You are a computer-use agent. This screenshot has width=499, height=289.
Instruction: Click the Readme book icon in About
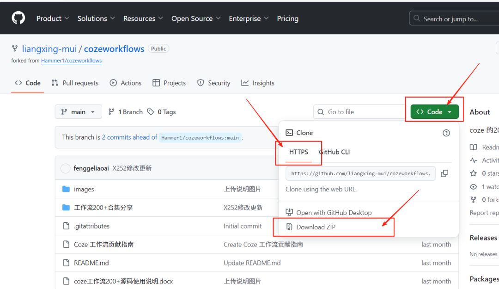[x=474, y=147]
